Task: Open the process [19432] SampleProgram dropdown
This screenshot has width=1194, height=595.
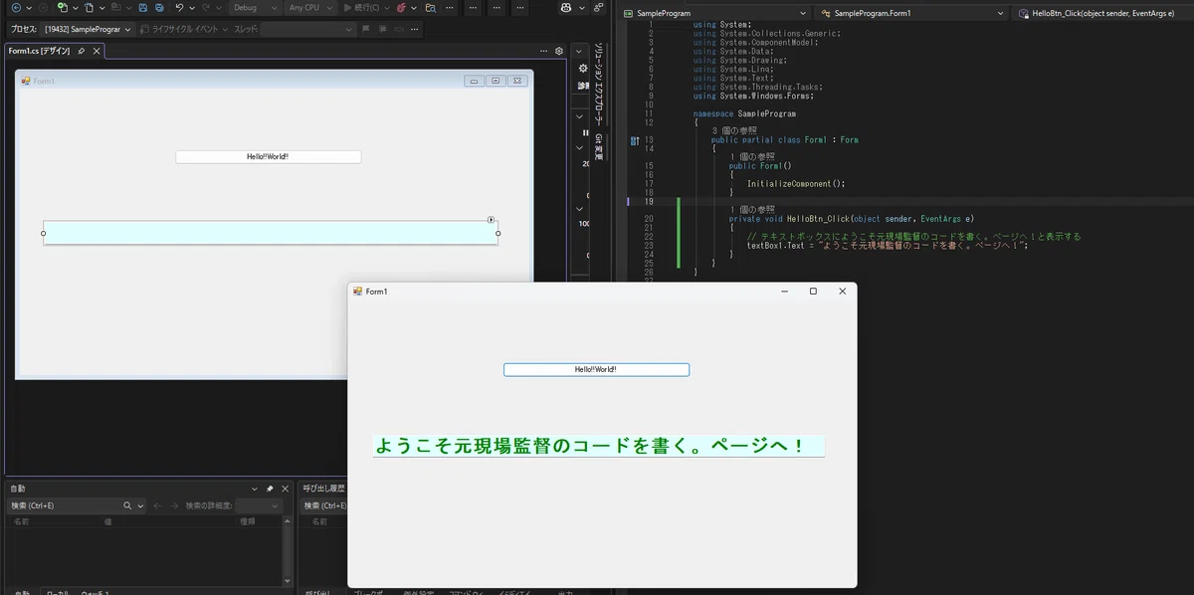Action: [x=88, y=29]
